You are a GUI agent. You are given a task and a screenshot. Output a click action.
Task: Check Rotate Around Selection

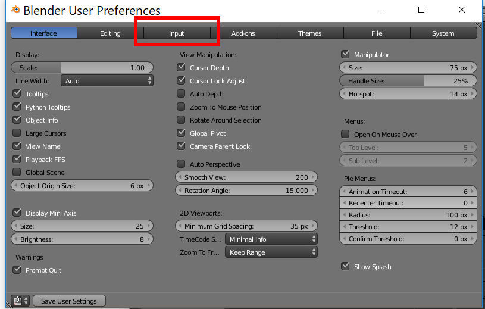pyautogui.click(x=181, y=120)
